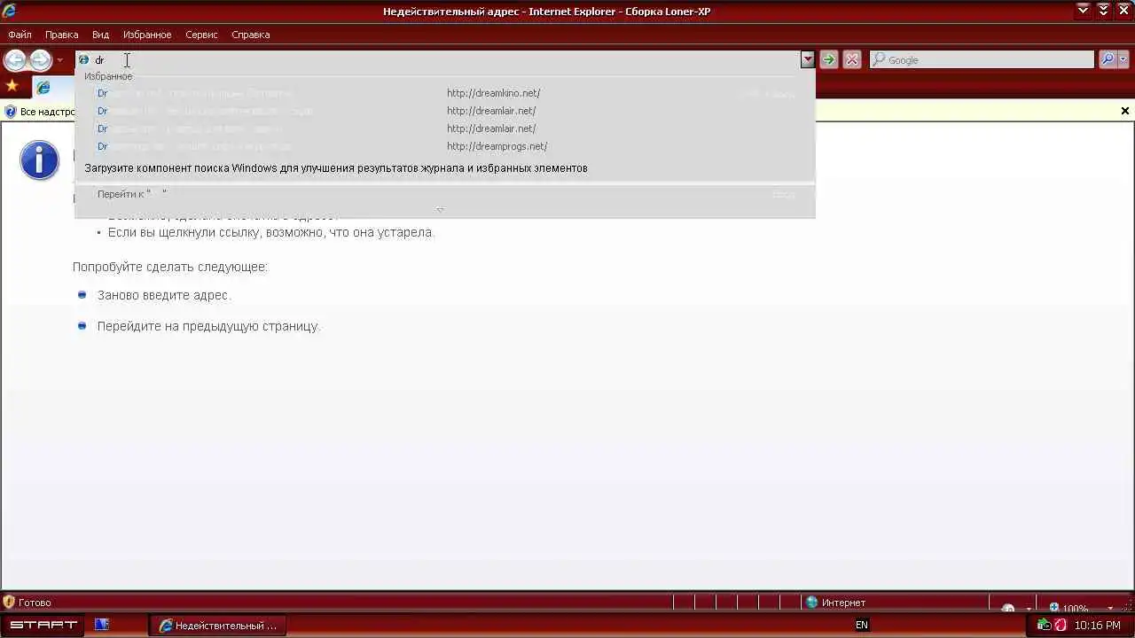Image resolution: width=1135 pixels, height=638 pixels.
Task: Click quick launch icon next to START
Action: pyautogui.click(x=101, y=625)
